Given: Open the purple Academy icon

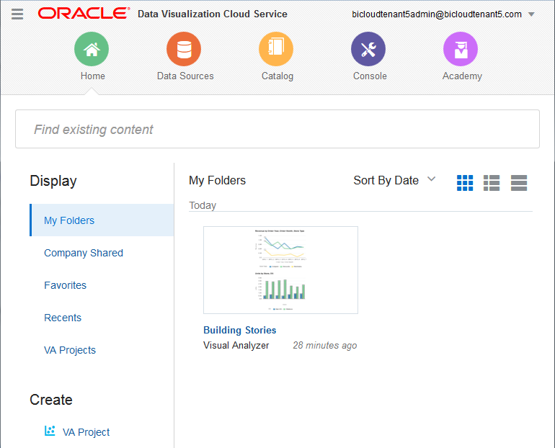Looking at the screenshot, I should coord(461,49).
